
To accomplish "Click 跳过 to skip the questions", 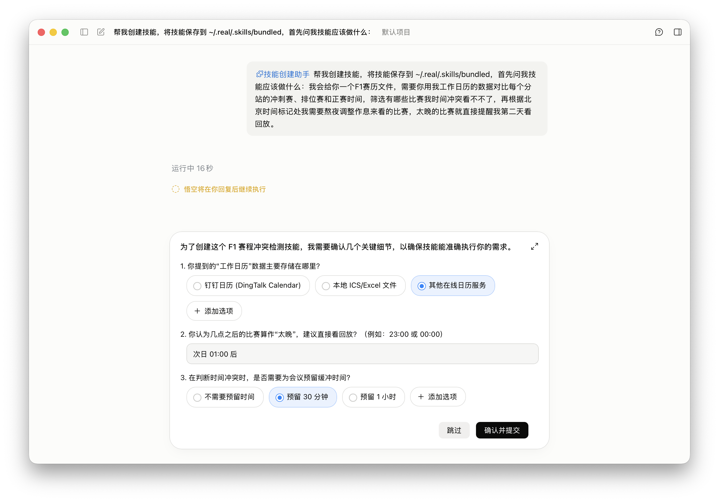I will (454, 430).
